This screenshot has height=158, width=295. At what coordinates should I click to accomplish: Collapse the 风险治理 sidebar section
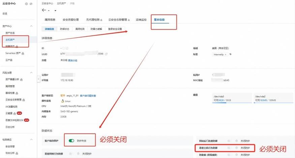click(x=31, y=73)
